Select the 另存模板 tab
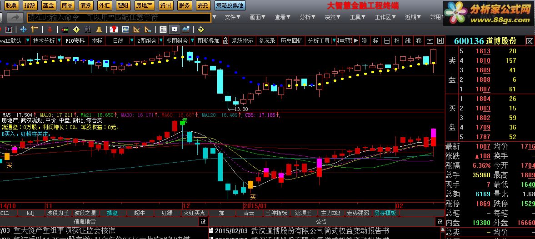The width and height of the screenshot is (535, 239). tap(385, 213)
